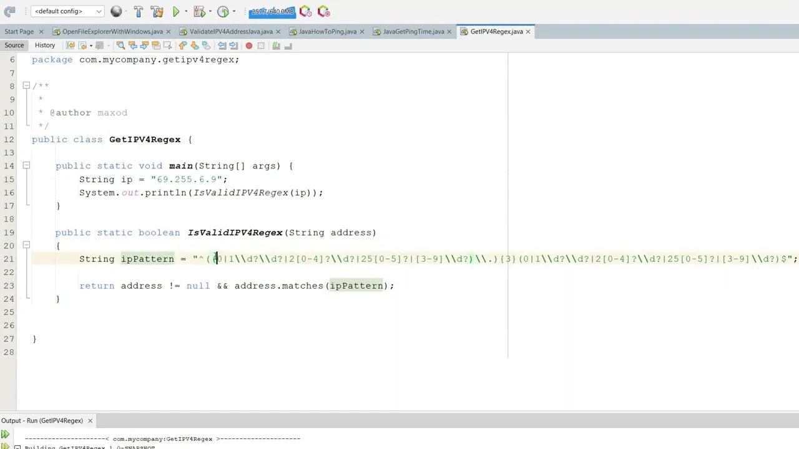This screenshot has width=799, height=449.
Task: Open the History view of the file
Action: click(44, 45)
